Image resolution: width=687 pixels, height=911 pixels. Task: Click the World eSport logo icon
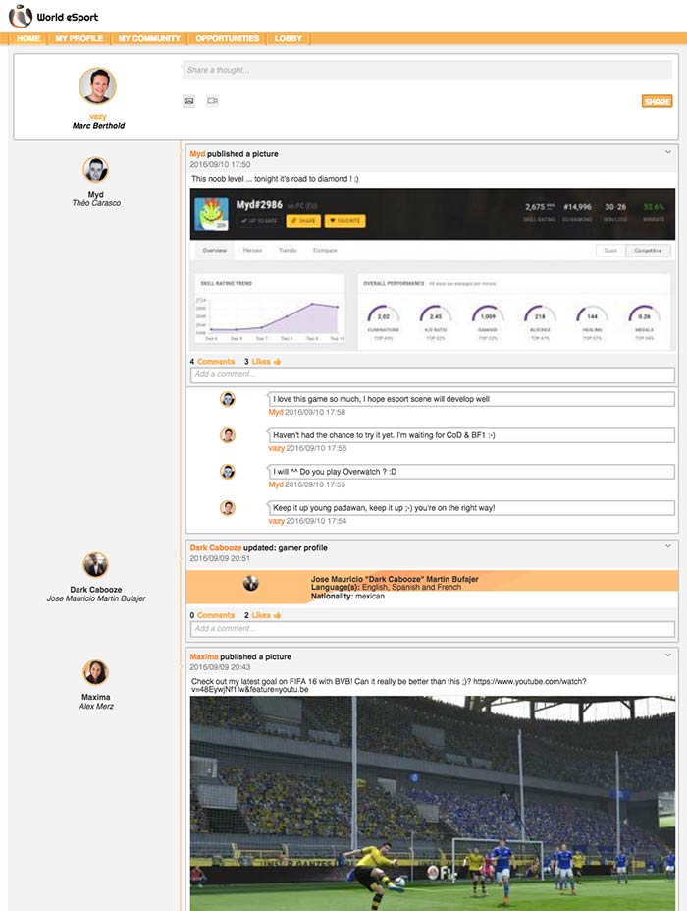pos(21,17)
